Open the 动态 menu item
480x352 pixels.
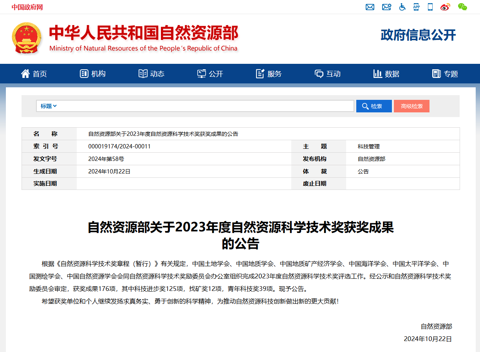coord(157,74)
